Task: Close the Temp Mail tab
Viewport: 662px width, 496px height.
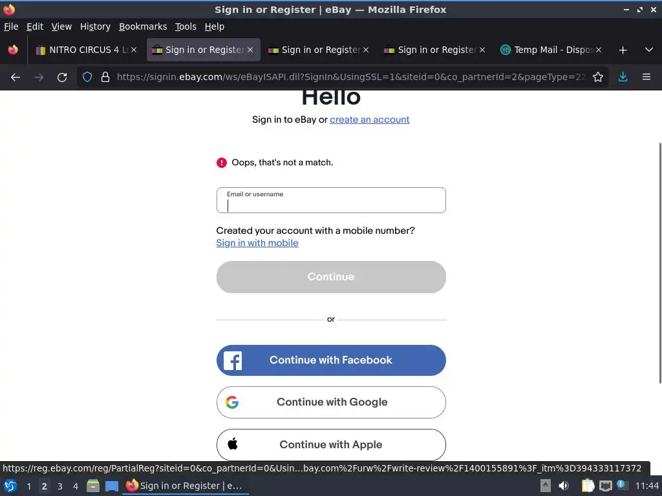Action: point(599,50)
